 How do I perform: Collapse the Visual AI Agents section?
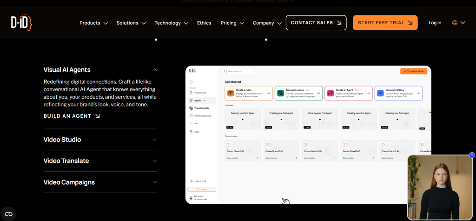[155, 70]
